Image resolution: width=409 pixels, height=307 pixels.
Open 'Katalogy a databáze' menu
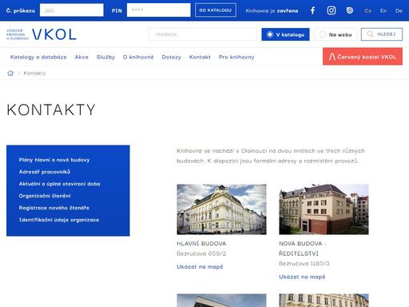click(x=38, y=57)
